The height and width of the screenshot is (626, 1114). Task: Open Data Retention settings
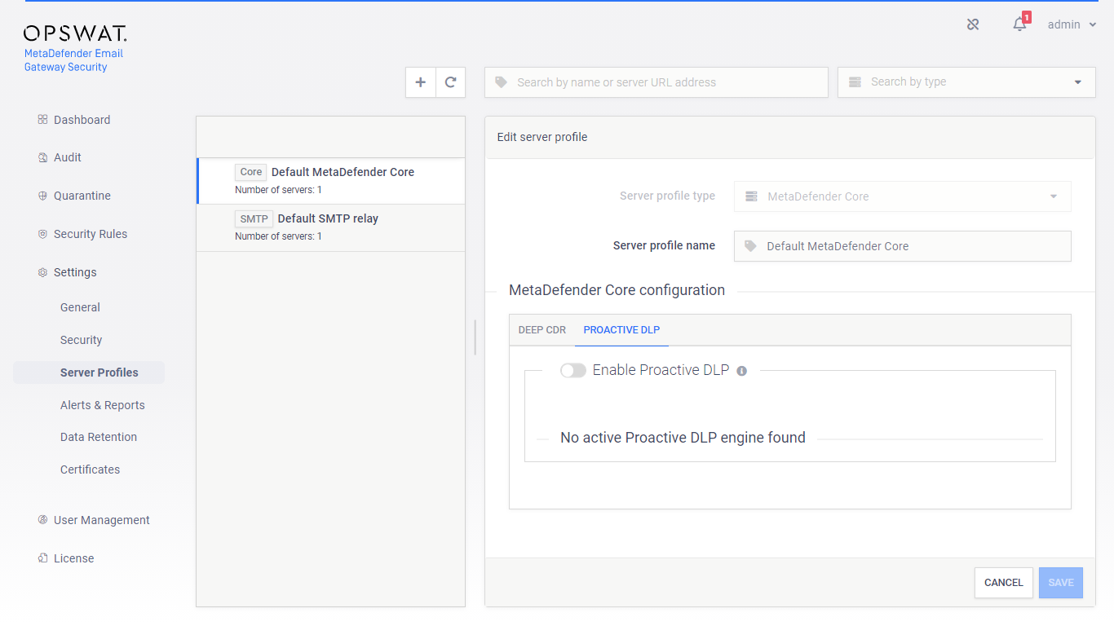pyautogui.click(x=99, y=437)
